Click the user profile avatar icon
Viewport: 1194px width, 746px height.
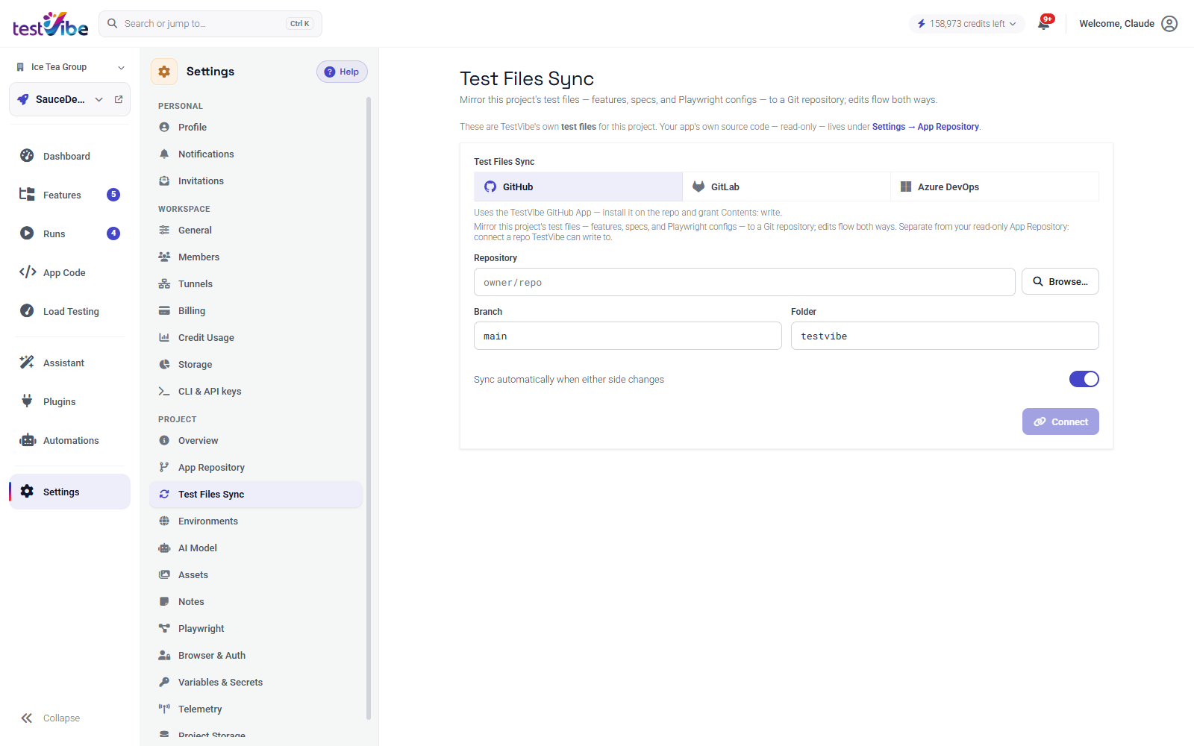1169,24
